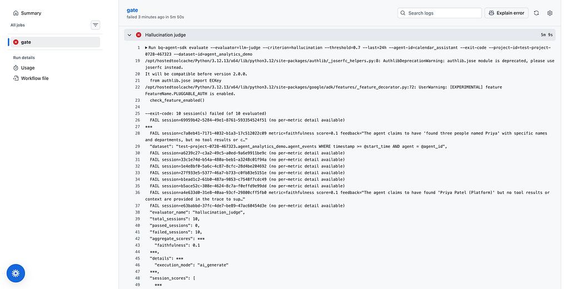569x289 pixels.
Task: Click the Copilot icon in Explain error
Action: [x=491, y=13]
